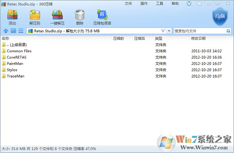Click date '2011-10-03 14:32'
The width and height of the screenshot is (234, 153).
point(207,51)
